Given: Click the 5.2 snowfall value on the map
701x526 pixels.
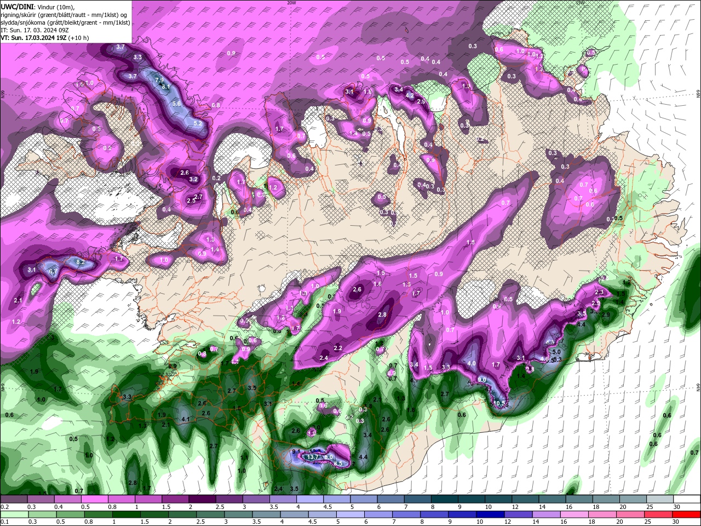Looking at the screenshot, I should 198,124.
